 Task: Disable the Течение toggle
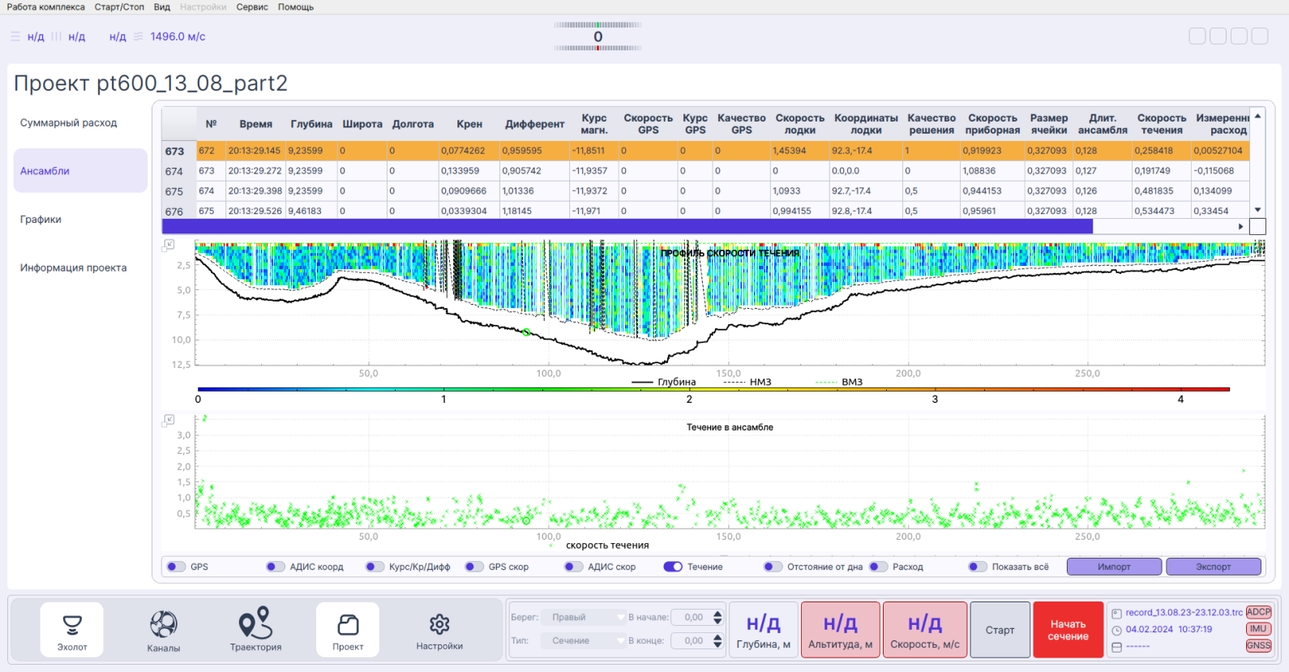pos(673,567)
